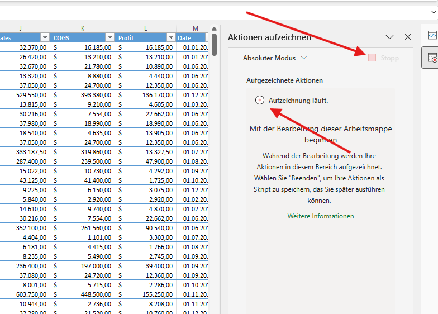Select column J header
The height and width of the screenshot is (314, 438).
coord(21,28)
